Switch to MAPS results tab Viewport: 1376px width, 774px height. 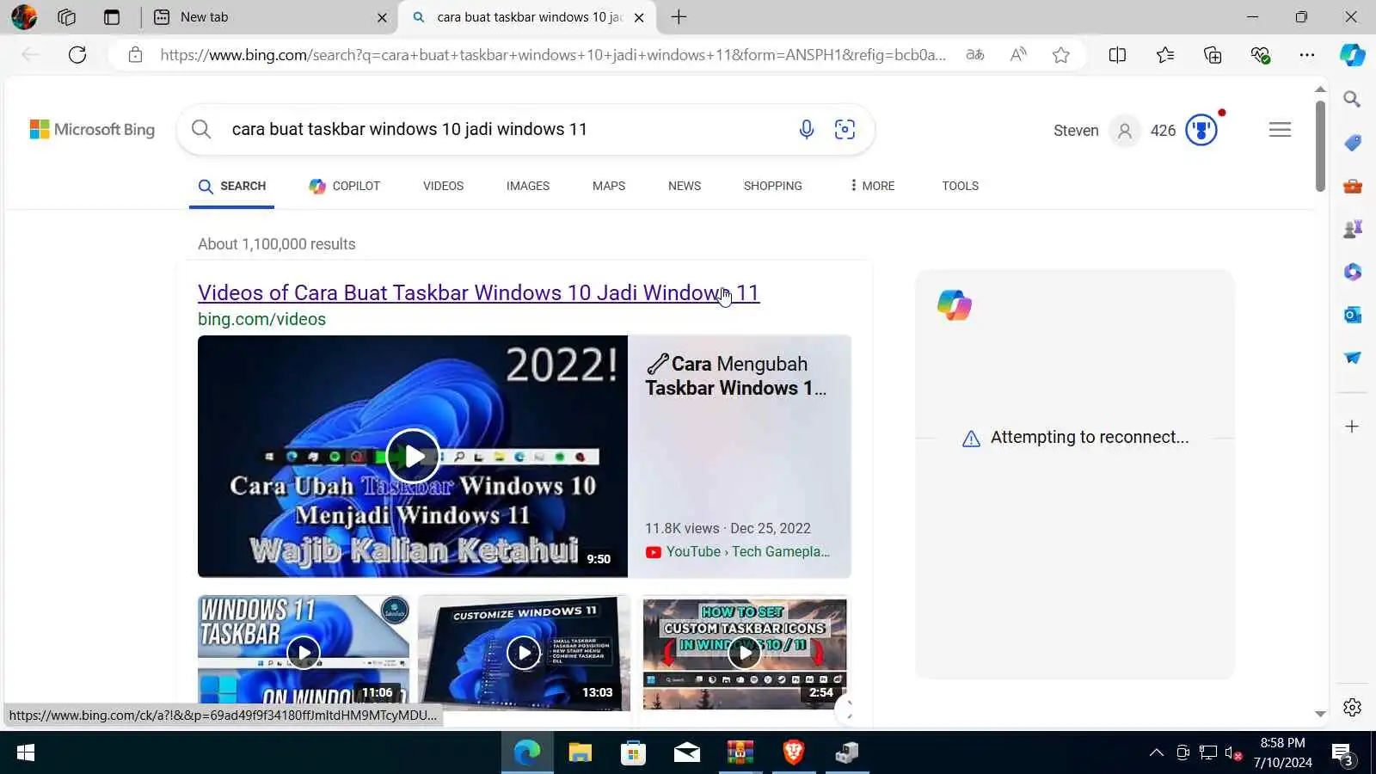[609, 186]
